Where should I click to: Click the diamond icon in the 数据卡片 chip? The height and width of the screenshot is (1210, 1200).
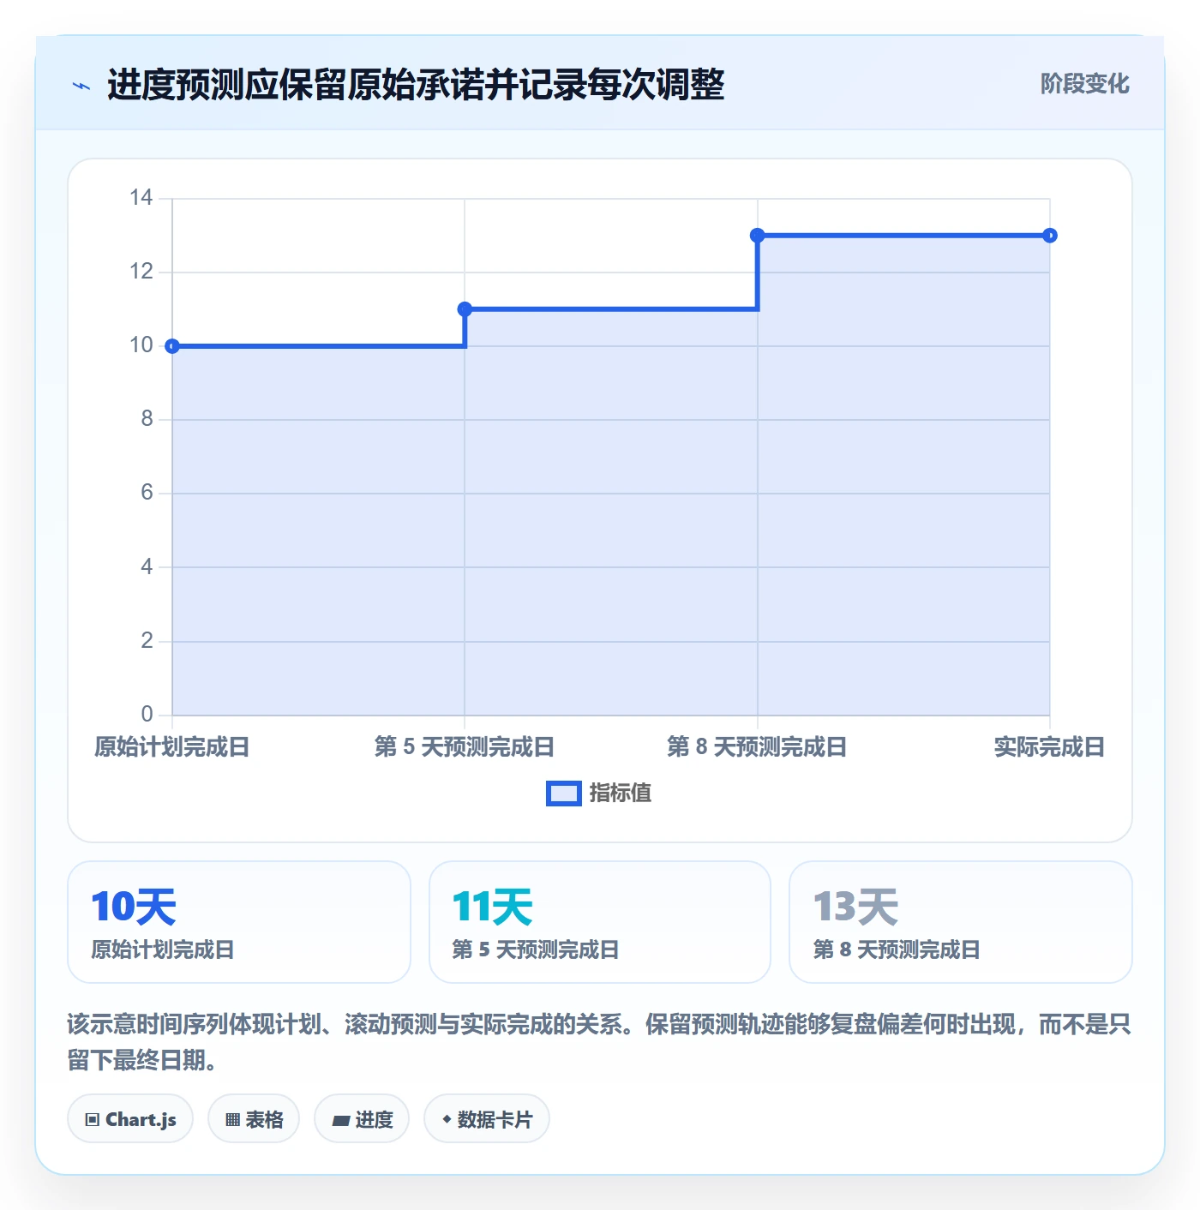click(447, 1119)
